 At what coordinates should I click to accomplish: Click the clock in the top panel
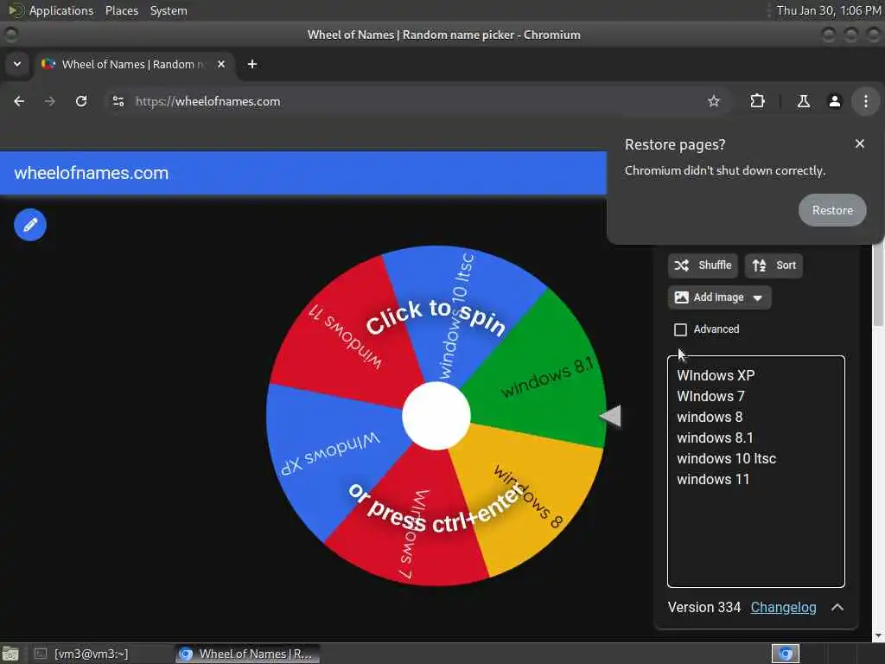[x=829, y=10]
